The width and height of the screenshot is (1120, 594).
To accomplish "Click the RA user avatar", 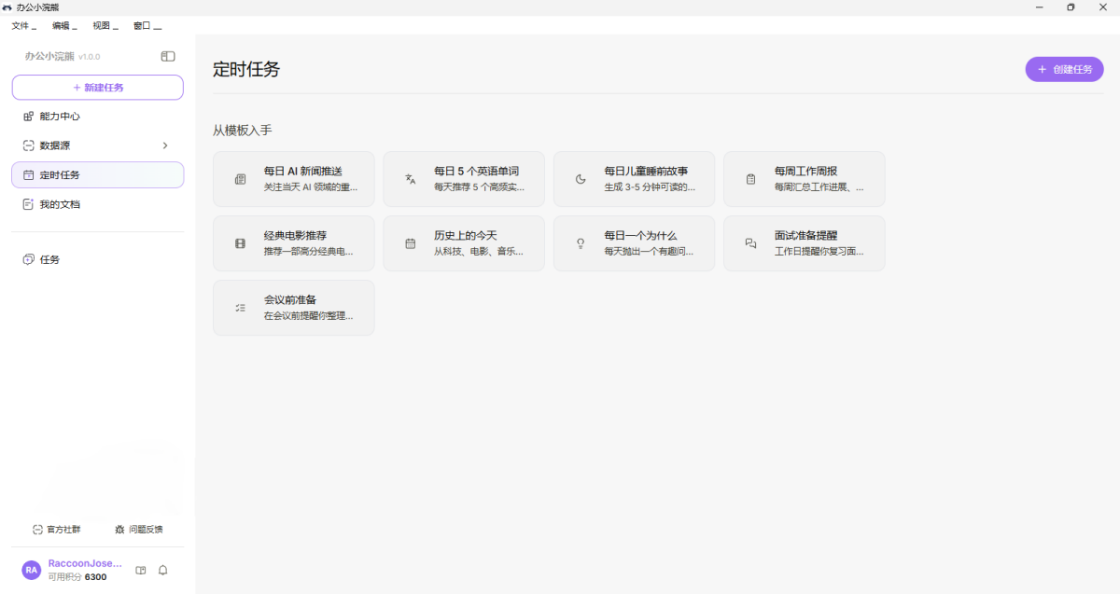I will click(x=32, y=570).
